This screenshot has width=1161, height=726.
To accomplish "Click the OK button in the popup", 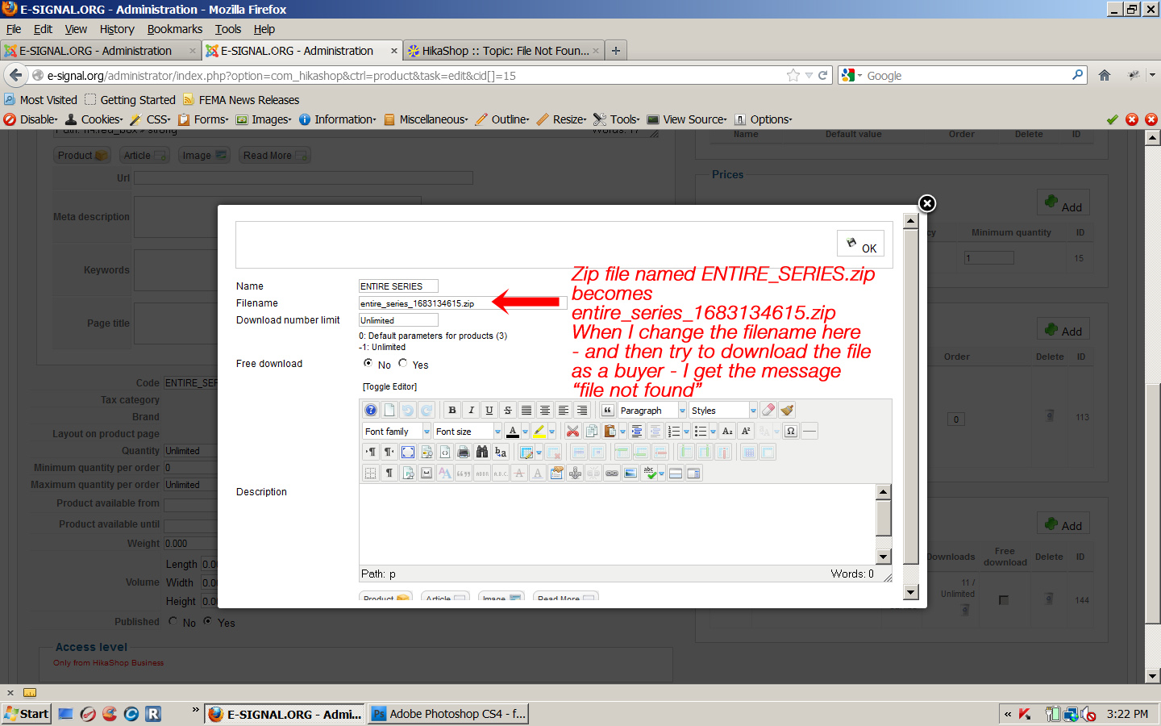I will click(x=860, y=244).
